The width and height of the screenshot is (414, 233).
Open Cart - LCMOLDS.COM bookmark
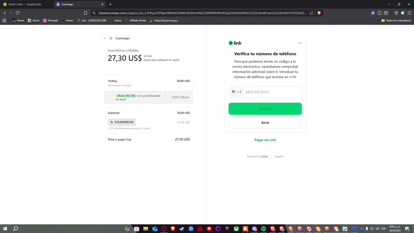coord(91,20)
